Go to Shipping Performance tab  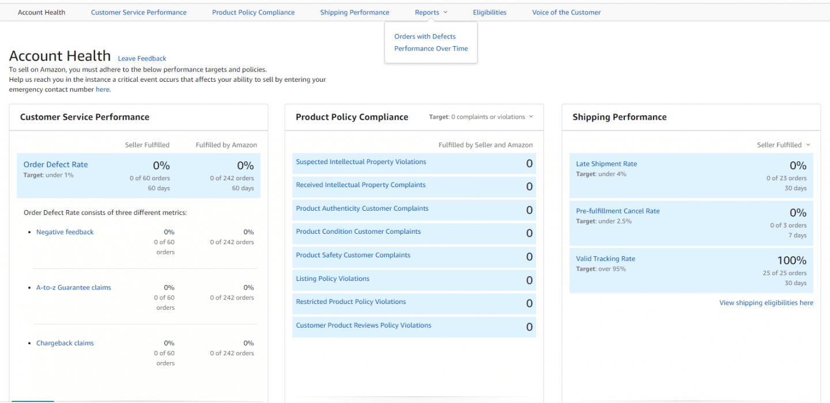(354, 12)
